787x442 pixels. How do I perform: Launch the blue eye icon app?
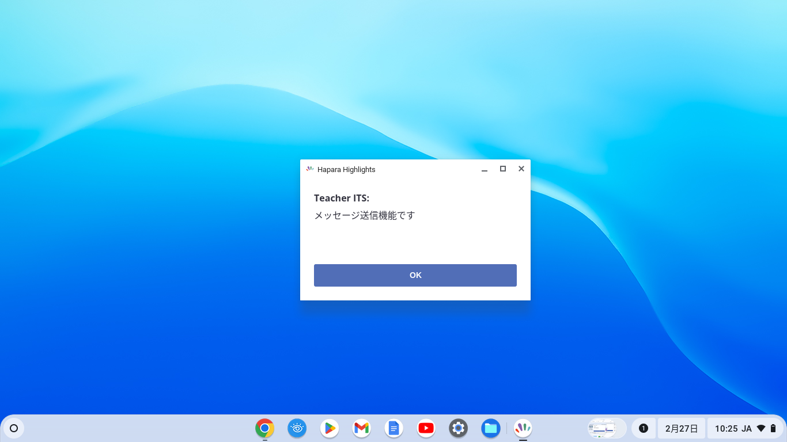click(x=297, y=428)
